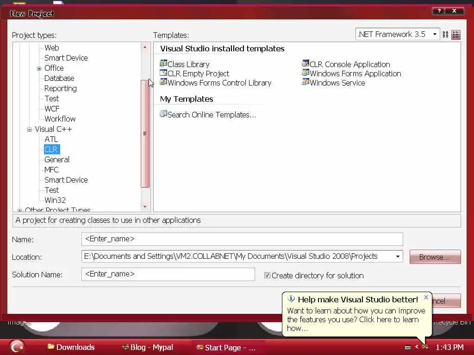Click the Solution Name input field
This screenshot has width=474, height=355.
[168, 274]
